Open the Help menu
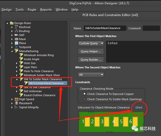The image size is (161, 136). click(75, 10)
